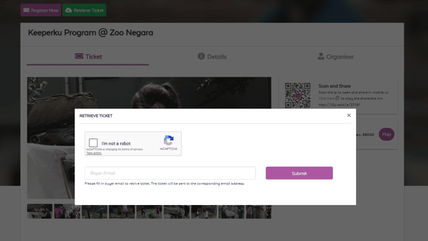This screenshot has width=428, height=241.
Task: Click the Scan and Share heading
Action: click(x=334, y=86)
